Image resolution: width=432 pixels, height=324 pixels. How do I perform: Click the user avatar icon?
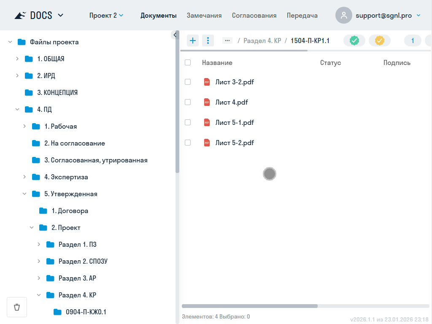pyautogui.click(x=344, y=16)
